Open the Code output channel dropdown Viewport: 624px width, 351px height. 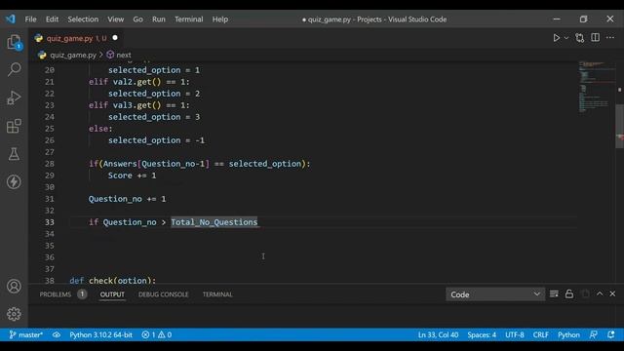pyautogui.click(x=495, y=294)
